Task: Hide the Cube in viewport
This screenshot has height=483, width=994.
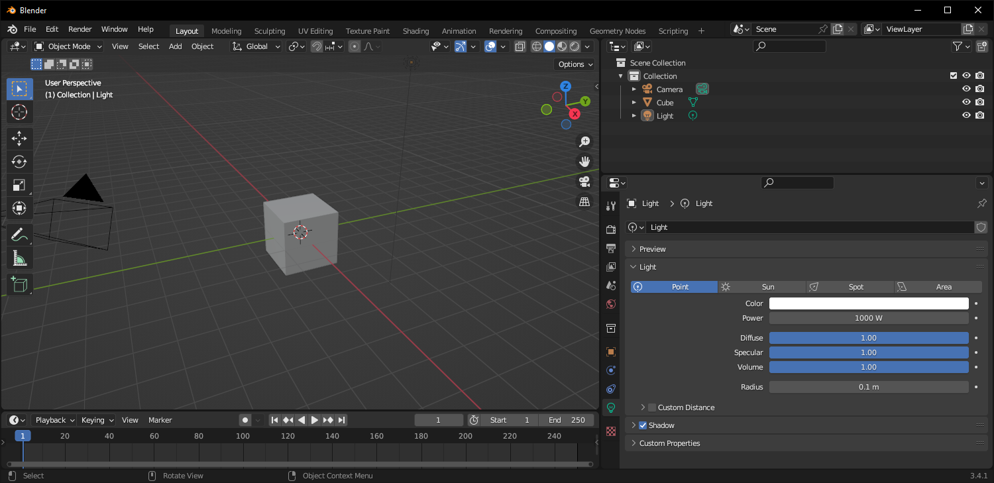Action: [x=966, y=102]
